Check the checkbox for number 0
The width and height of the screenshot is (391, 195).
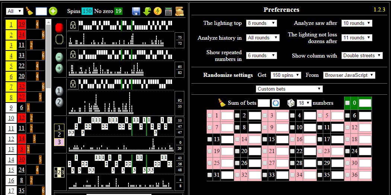(x=347, y=103)
